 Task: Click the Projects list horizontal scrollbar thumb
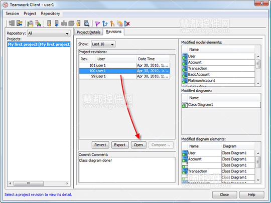(x=29, y=183)
